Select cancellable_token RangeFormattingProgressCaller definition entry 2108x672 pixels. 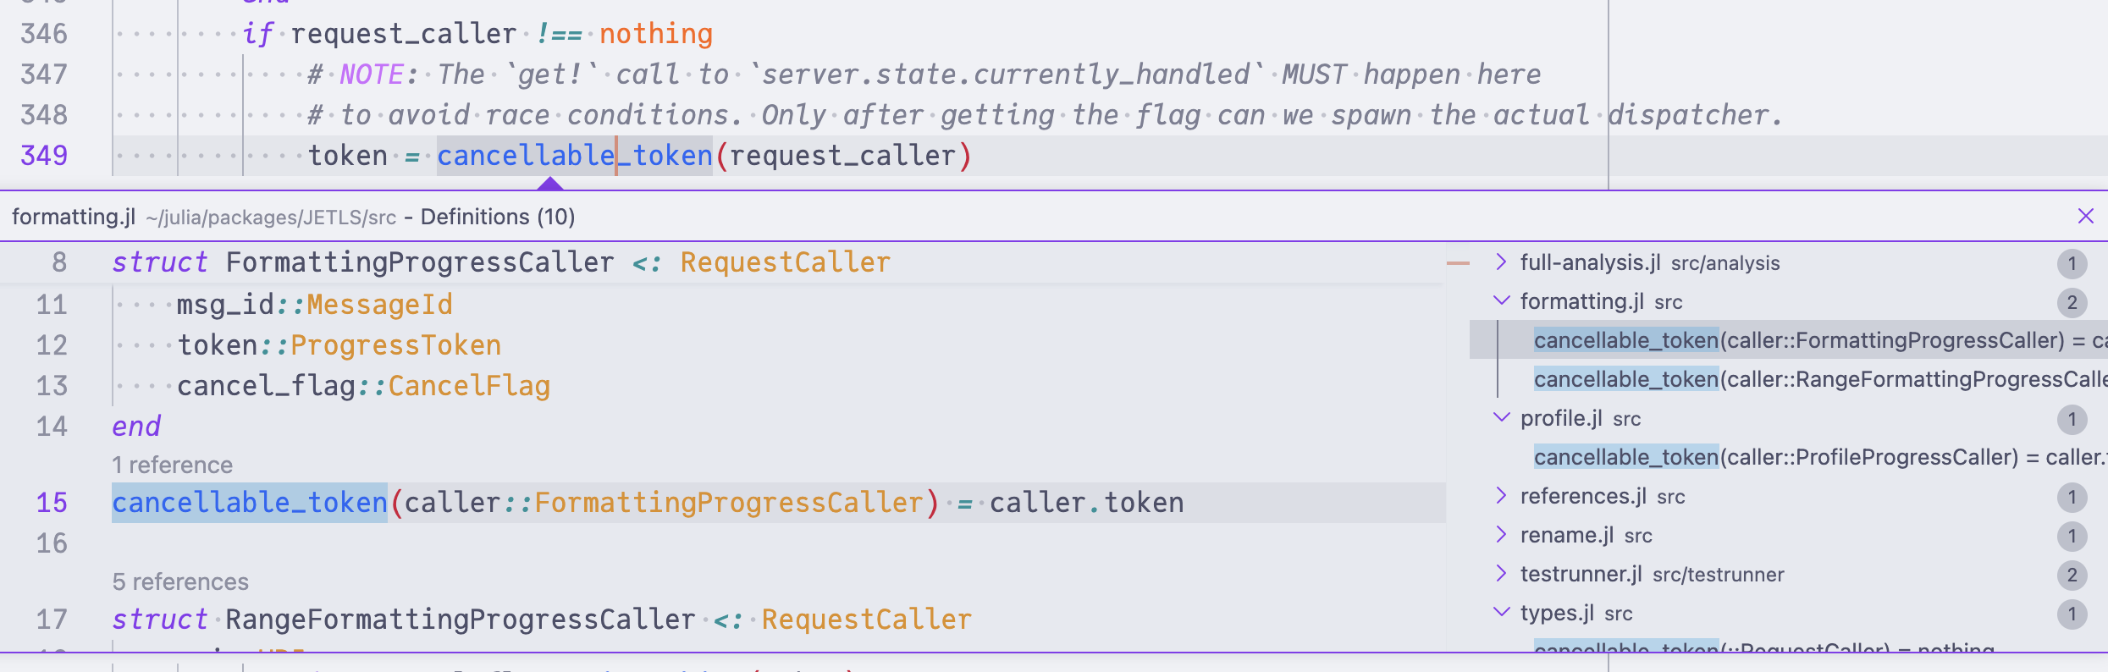[x=1788, y=379]
